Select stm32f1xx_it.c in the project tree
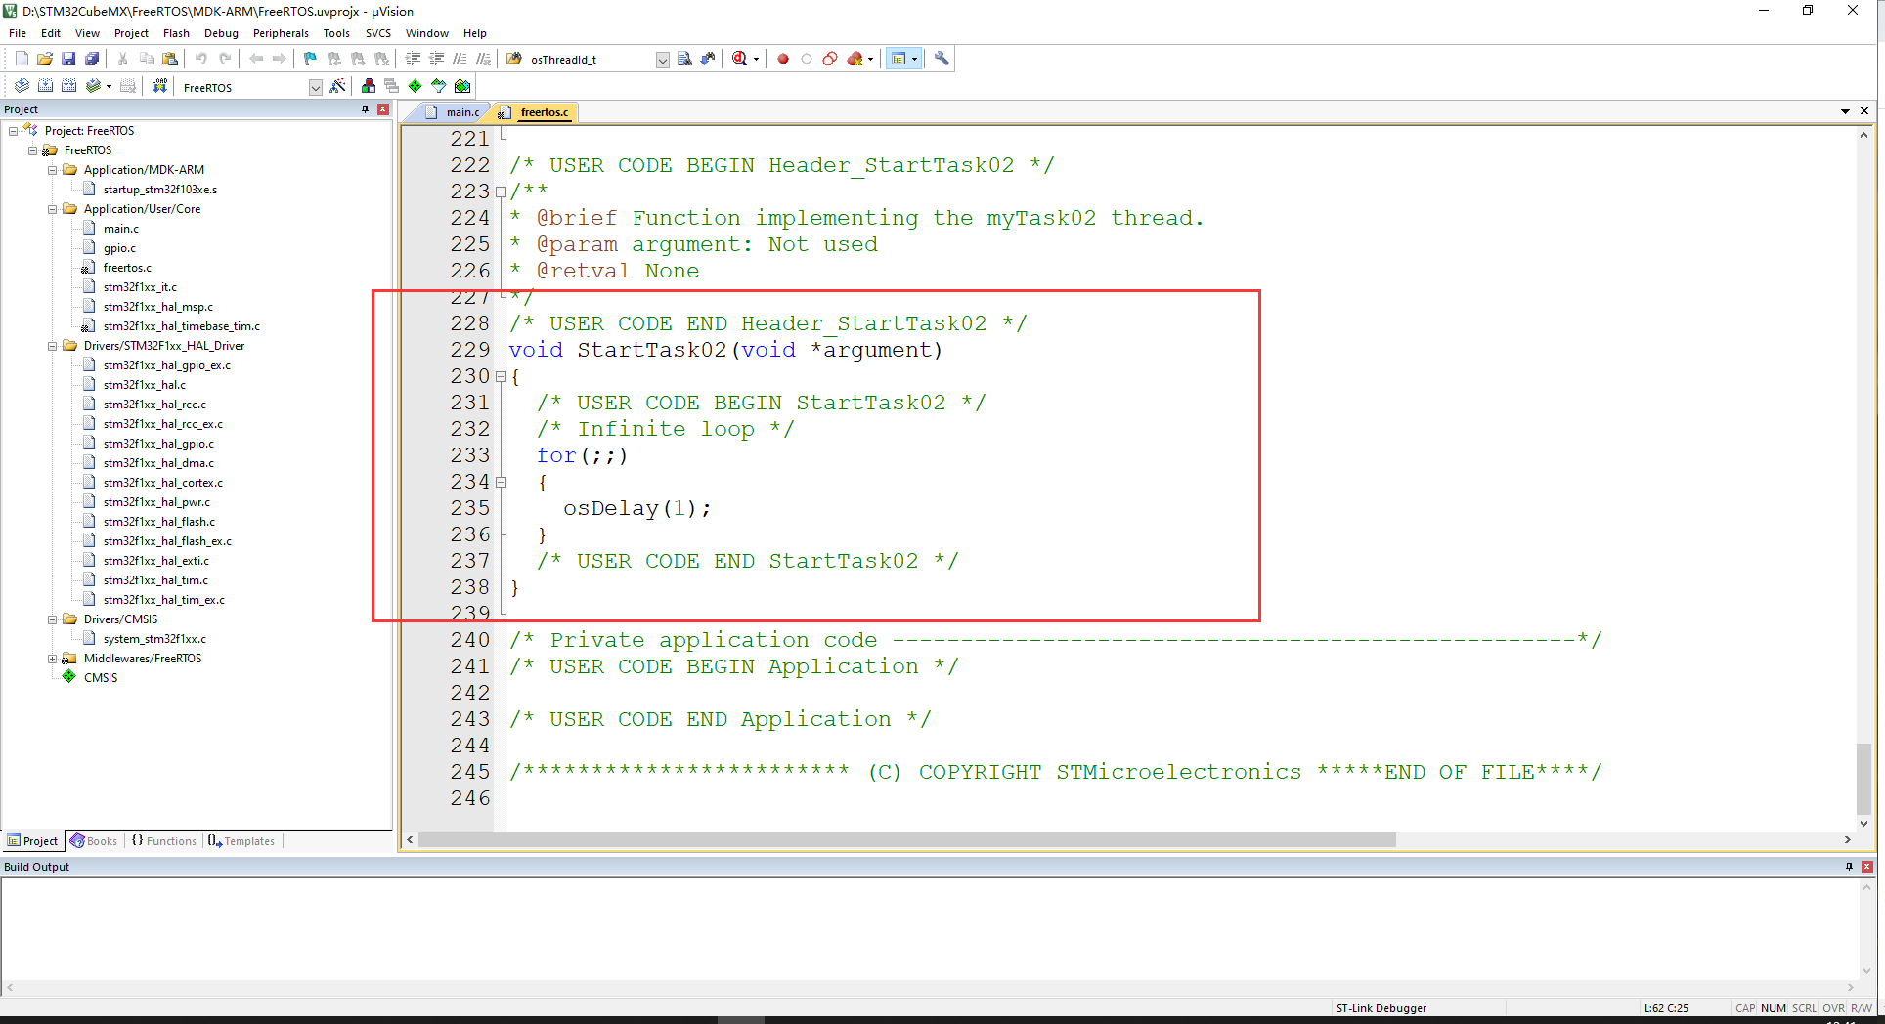 pyautogui.click(x=140, y=287)
